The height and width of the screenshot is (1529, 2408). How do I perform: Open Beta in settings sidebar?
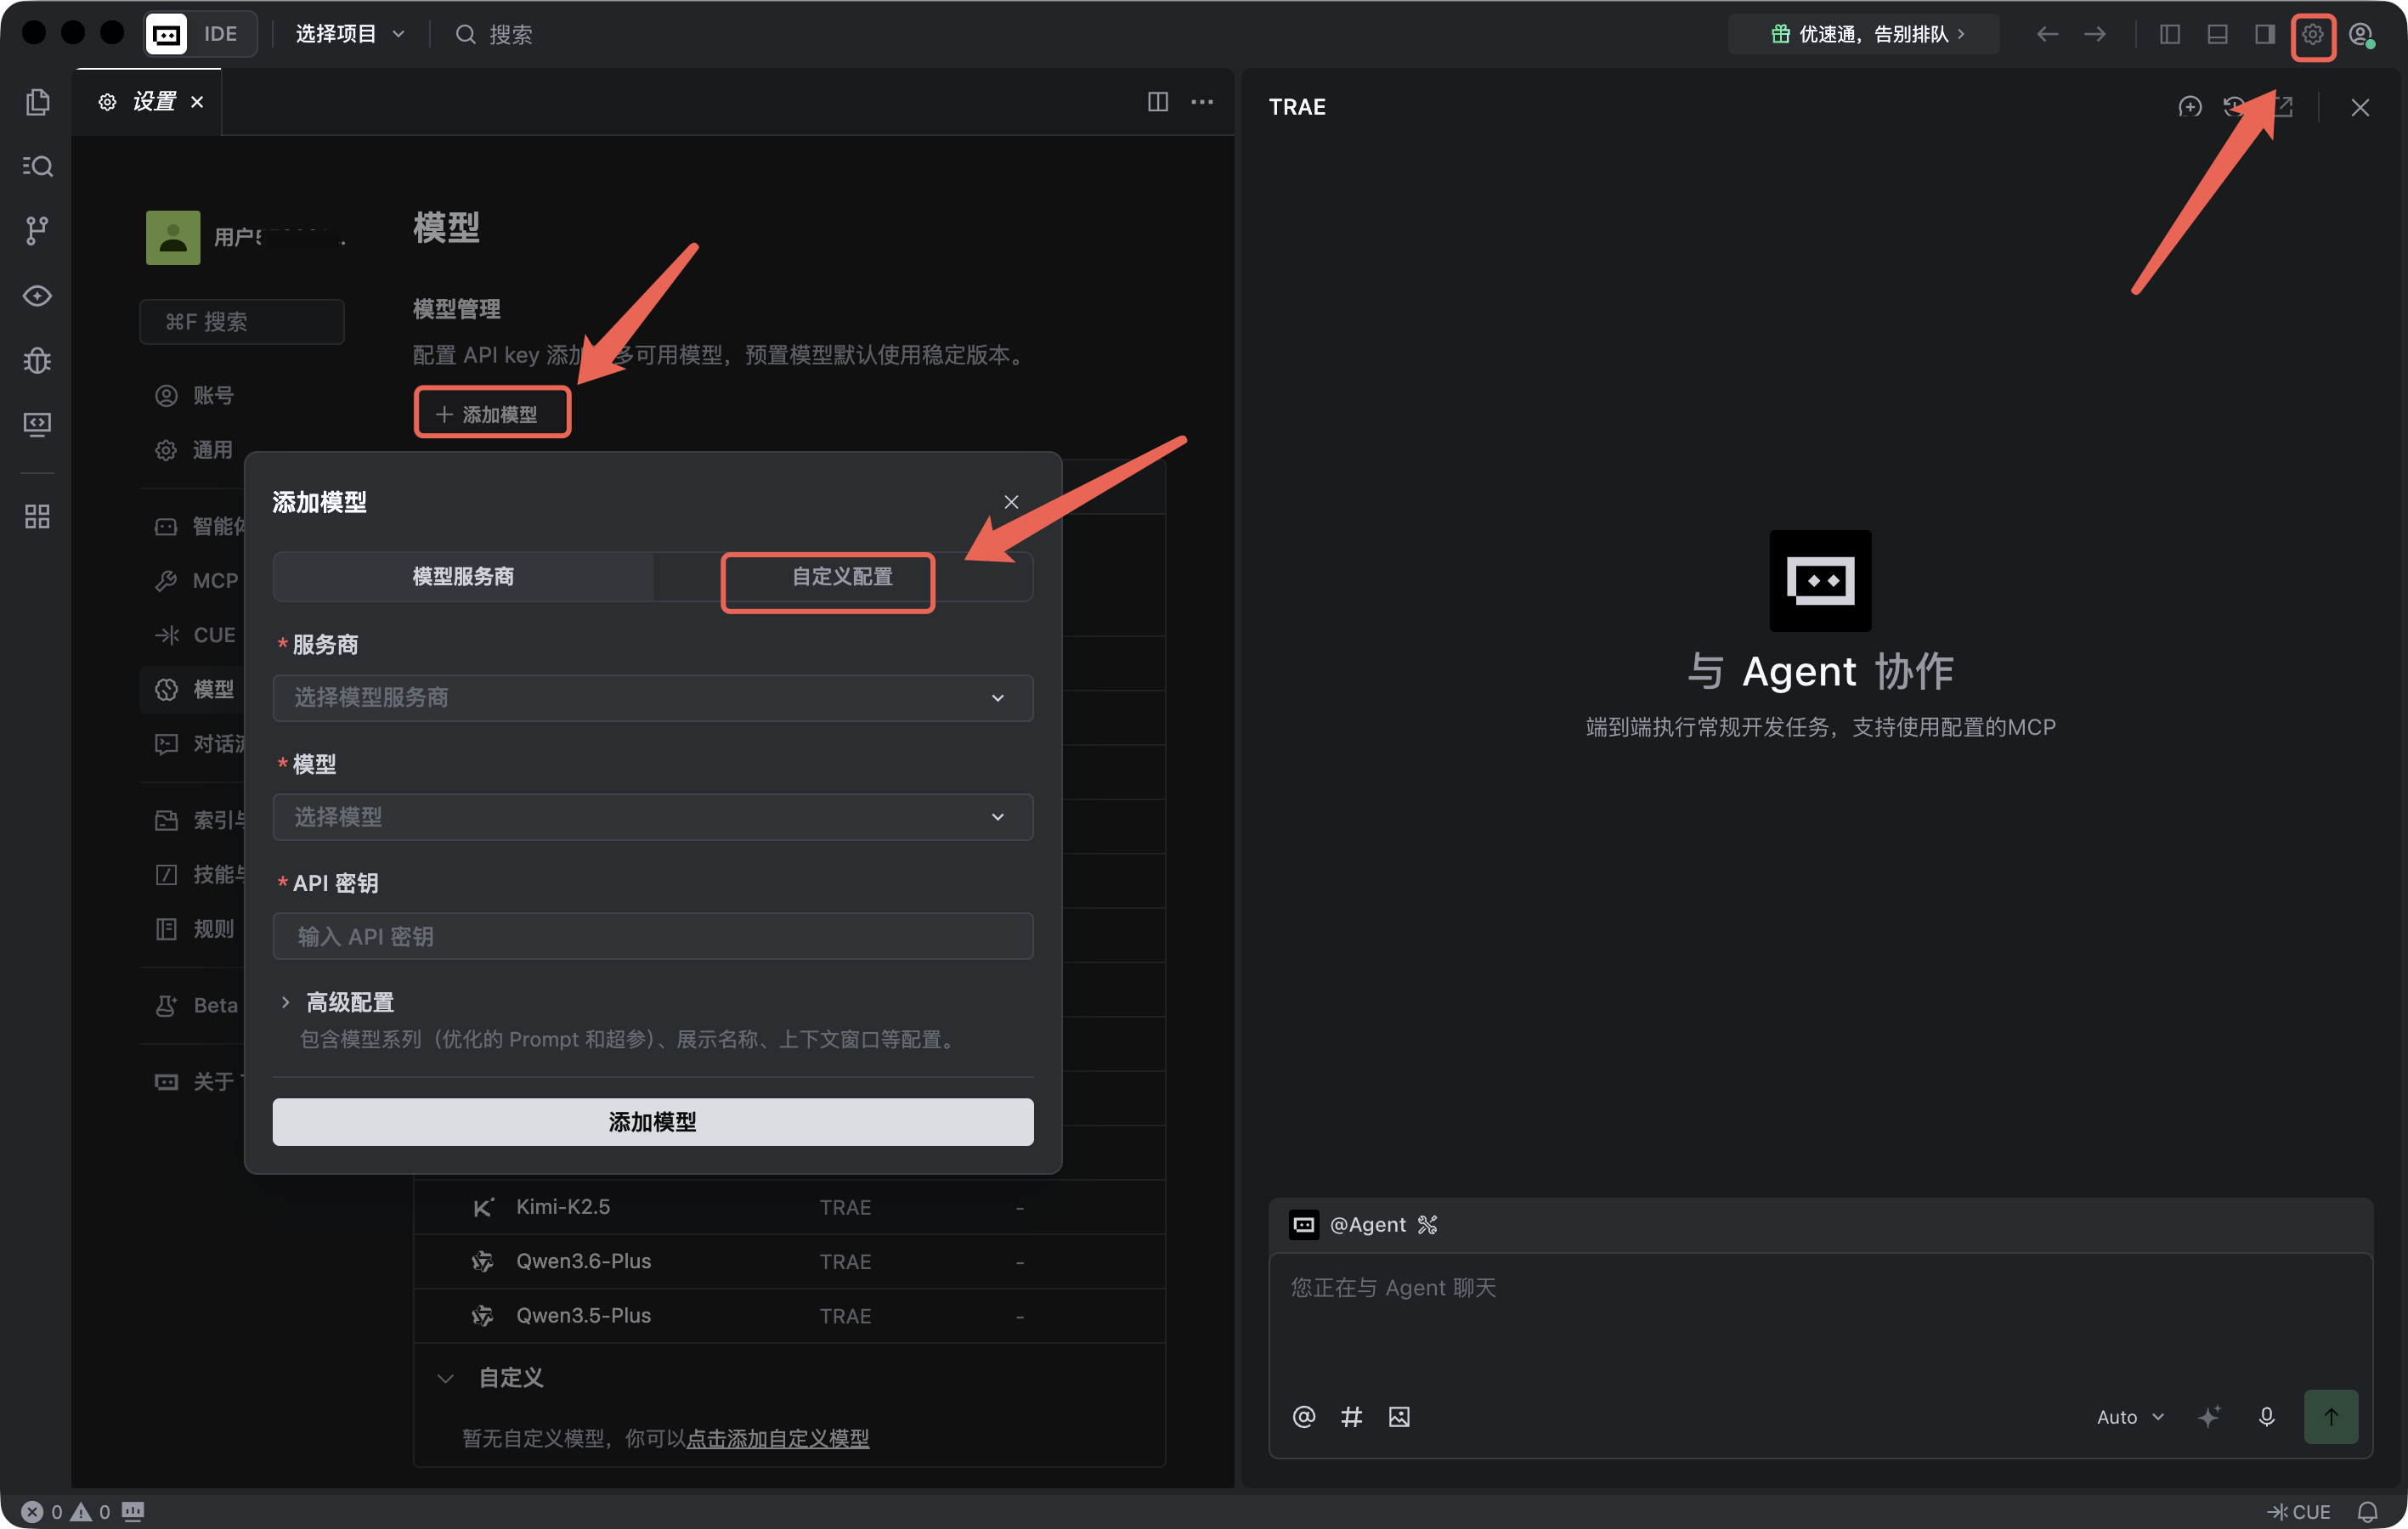pos(198,1005)
